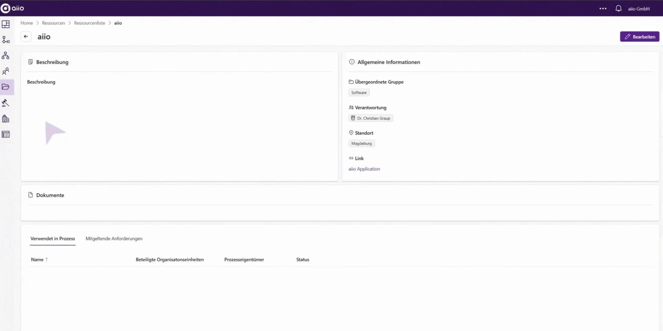This screenshot has width=663, height=331.
Task: Open the organization chart icon in the sidebar
Action: [x=6, y=55]
